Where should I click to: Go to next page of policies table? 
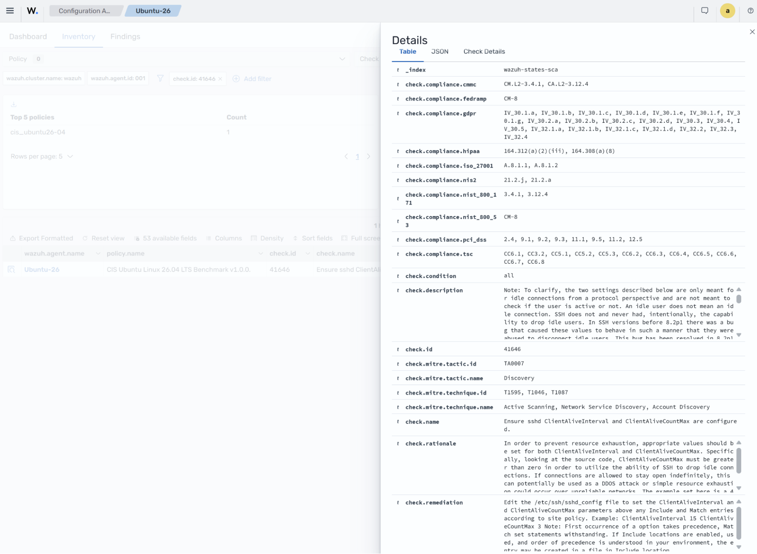coord(368,156)
